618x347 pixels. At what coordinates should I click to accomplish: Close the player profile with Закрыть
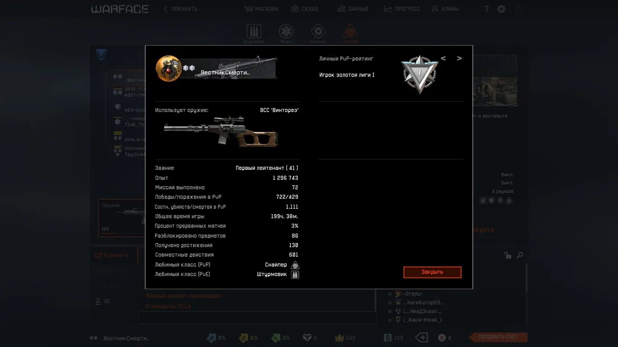pyautogui.click(x=433, y=272)
